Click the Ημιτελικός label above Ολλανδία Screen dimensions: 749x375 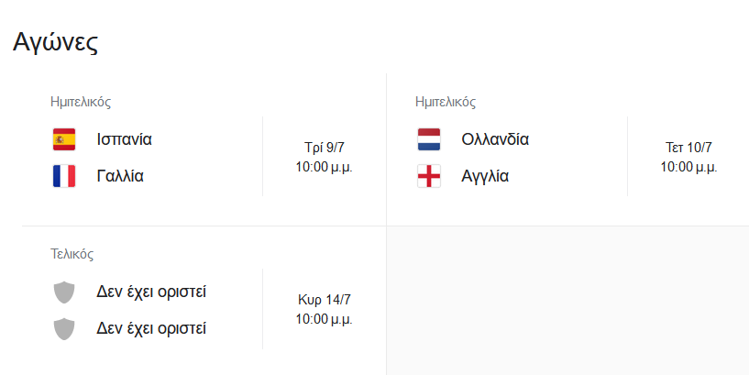tap(446, 102)
